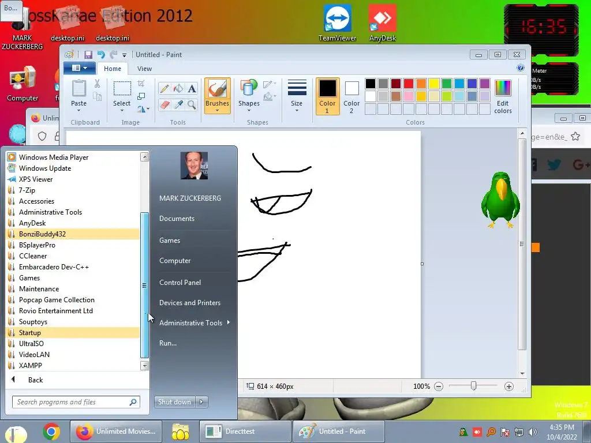The width and height of the screenshot is (591, 443).
Task: Open Run... from Start menu
Action: (168, 343)
